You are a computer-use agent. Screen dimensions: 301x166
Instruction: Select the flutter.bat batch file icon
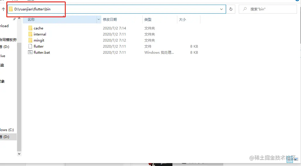point(30,52)
